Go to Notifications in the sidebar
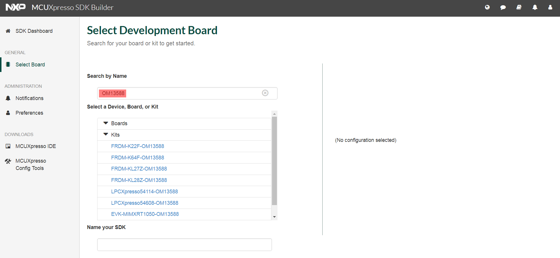 pos(29,98)
